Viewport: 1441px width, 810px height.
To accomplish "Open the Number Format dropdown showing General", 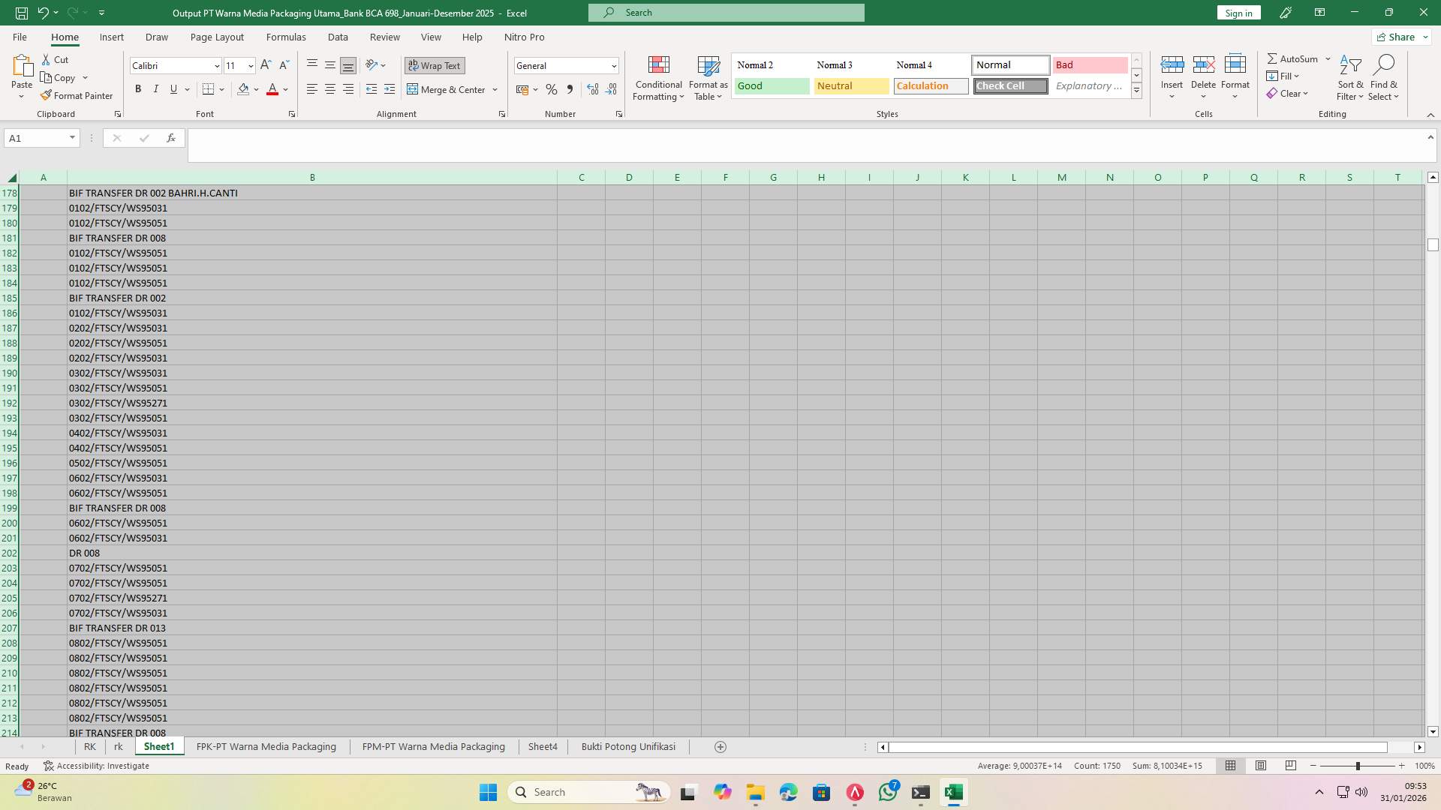I will pos(566,65).
